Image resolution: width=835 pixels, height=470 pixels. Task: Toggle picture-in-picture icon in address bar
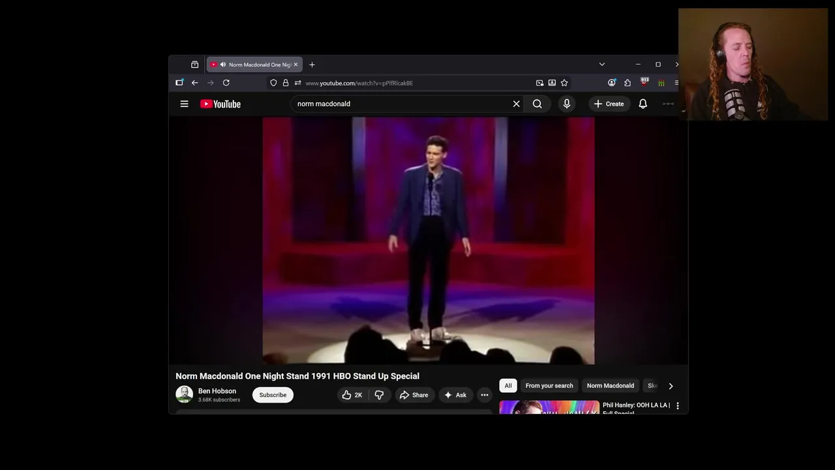[539, 83]
